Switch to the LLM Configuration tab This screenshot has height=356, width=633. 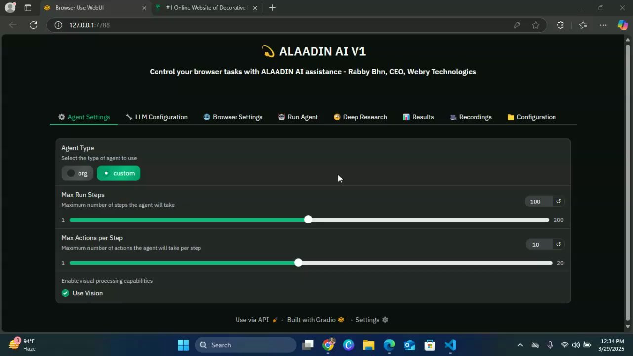pyautogui.click(x=157, y=117)
